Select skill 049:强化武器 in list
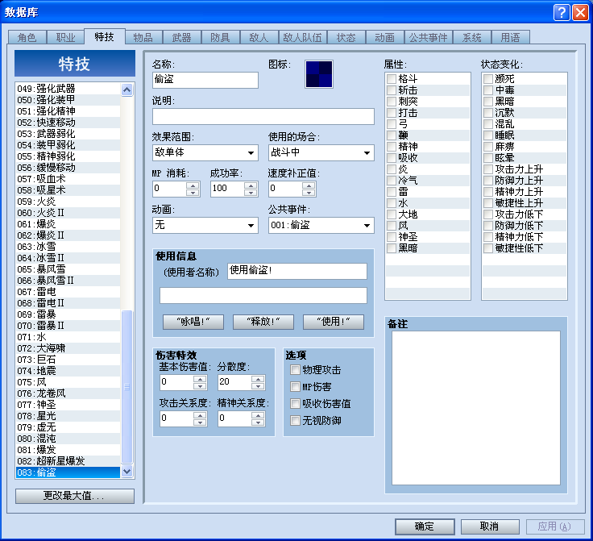593x541 pixels. [x=68, y=89]
